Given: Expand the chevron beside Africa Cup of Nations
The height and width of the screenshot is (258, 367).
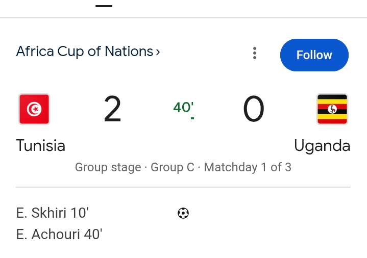Looking at the screenshot, I should [x=158, y=52].
